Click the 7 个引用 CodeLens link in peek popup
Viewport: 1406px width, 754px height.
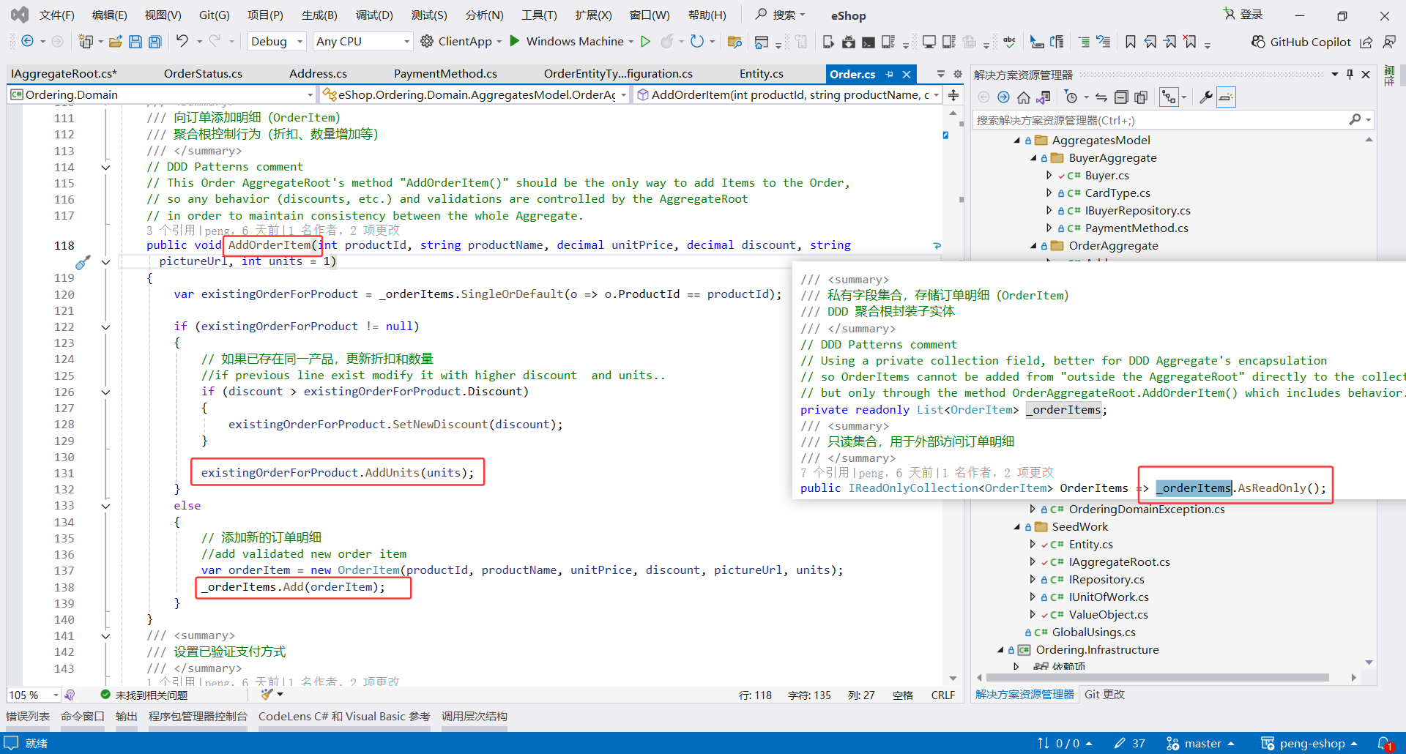click(827, 473)
